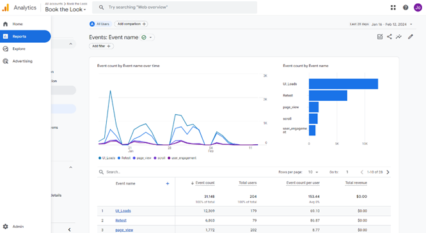This screenshot has width=426, height=233.
Task: Click the customize report pencil icon
Action: click(x=410, y=36)
